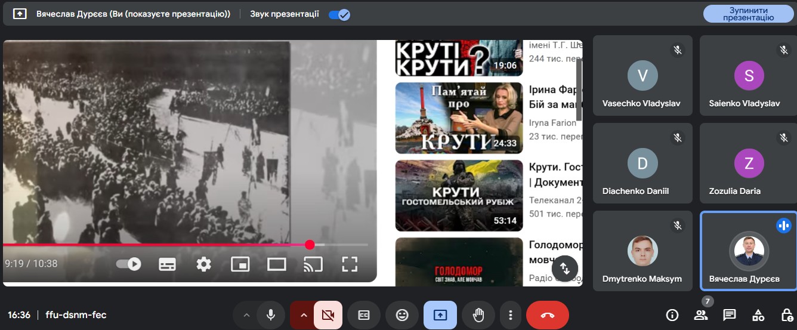The width and height of the screenshot is (797, 330).
Task: Click Зупинити презентацію button
Action: (x=748, y=14)
